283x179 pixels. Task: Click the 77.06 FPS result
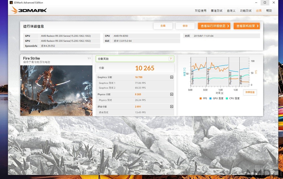tap(140, 83)
